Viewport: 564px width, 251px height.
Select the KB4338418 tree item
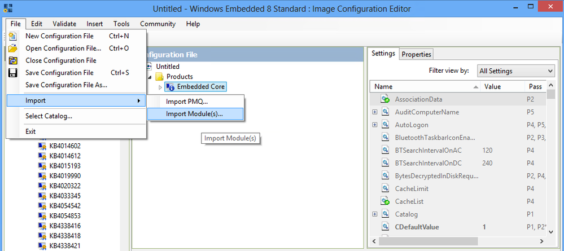coord(65,236)
